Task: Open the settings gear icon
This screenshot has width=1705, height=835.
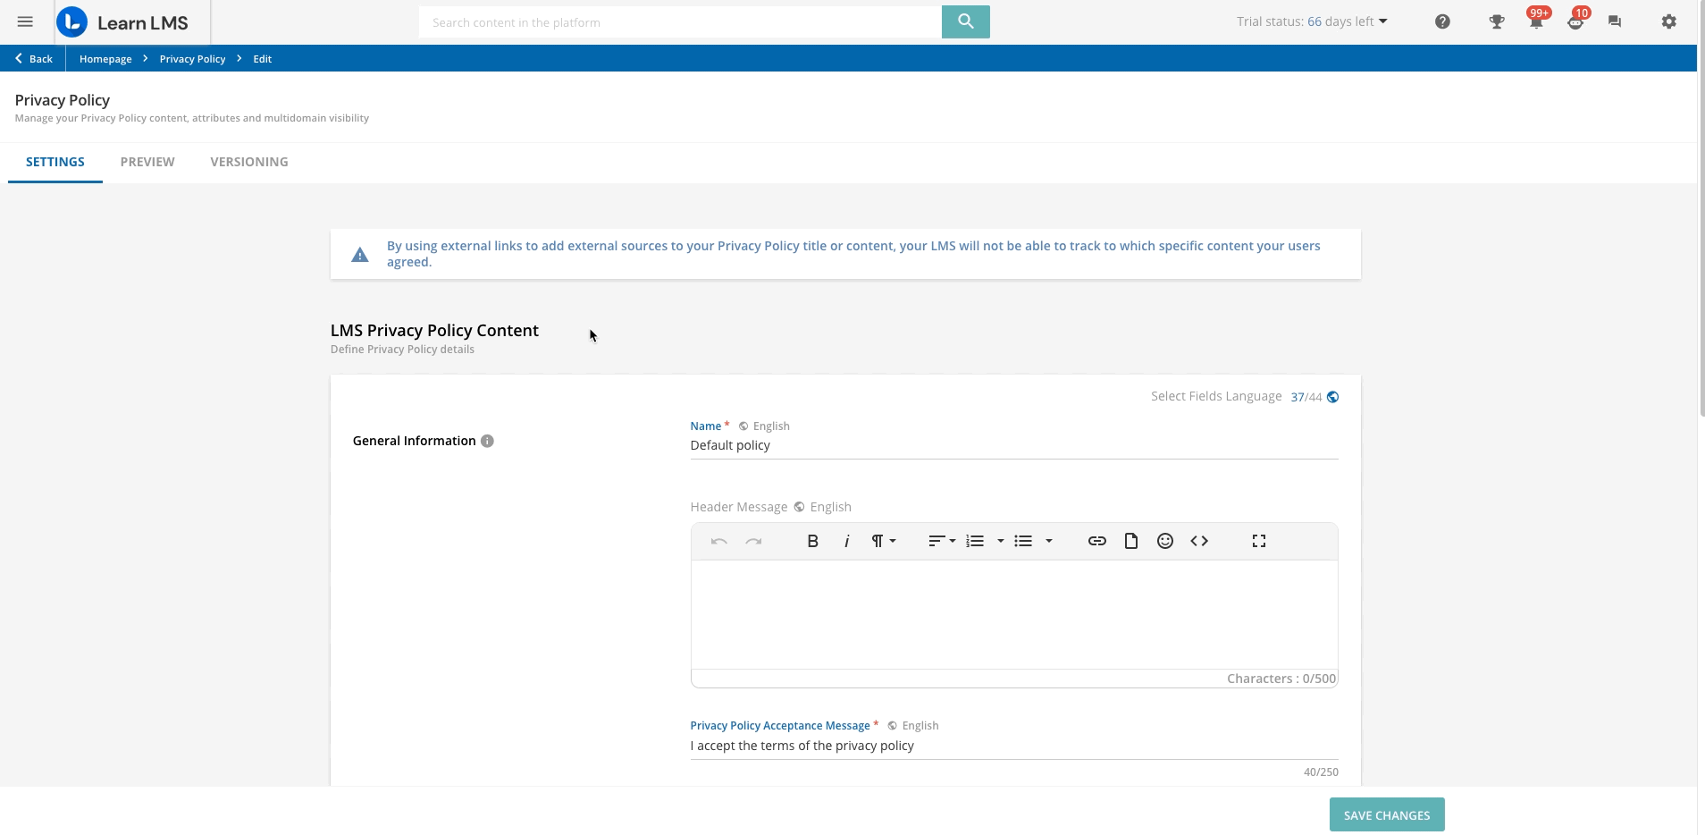Action: coord(1668,22)
